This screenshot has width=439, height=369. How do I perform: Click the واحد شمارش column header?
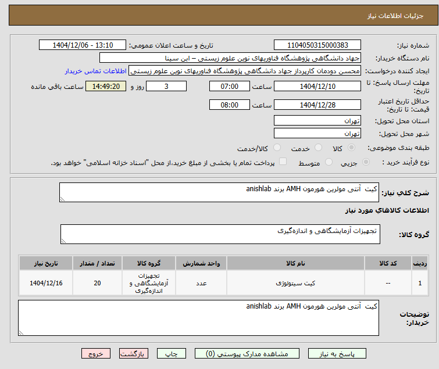(201, 263)
